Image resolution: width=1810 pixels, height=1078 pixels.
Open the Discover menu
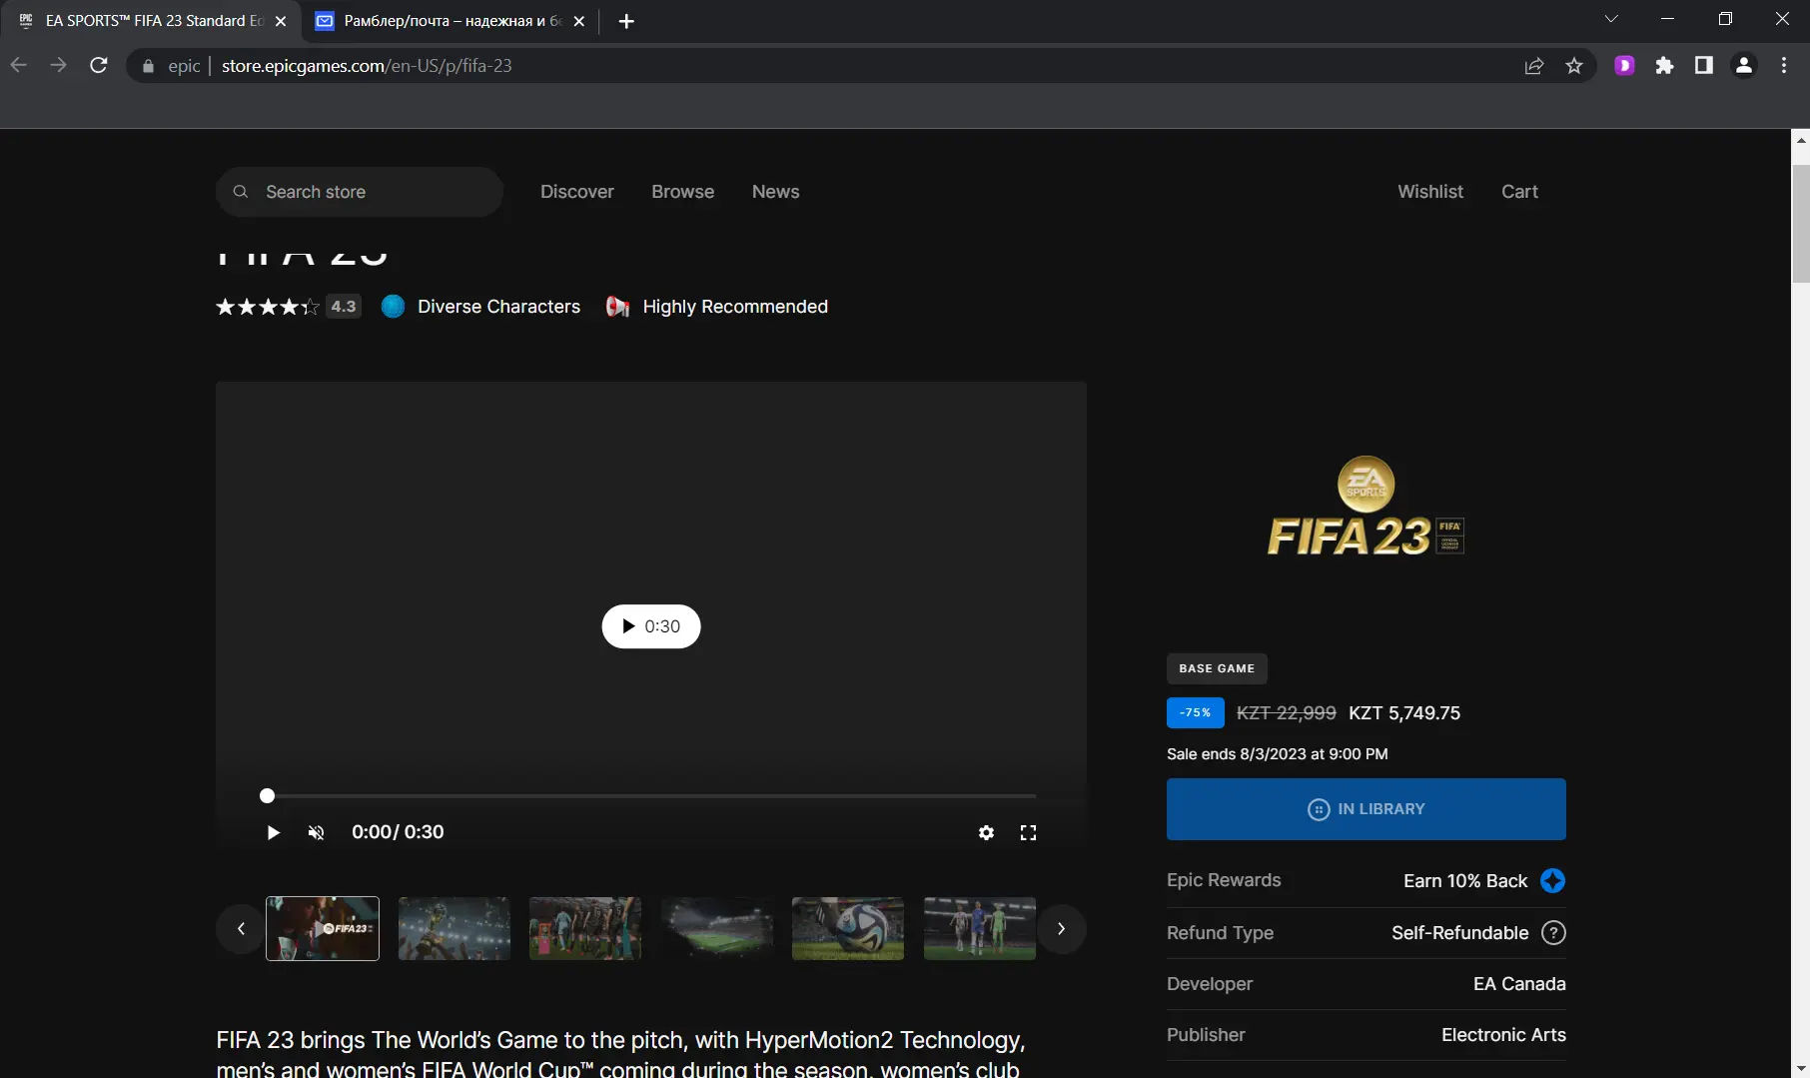coord(577,192)
